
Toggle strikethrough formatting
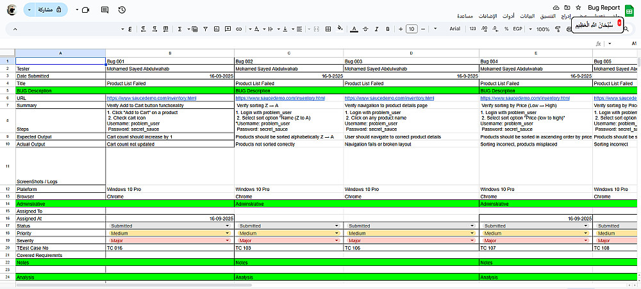pyautogui.click(x=365, y=29)
